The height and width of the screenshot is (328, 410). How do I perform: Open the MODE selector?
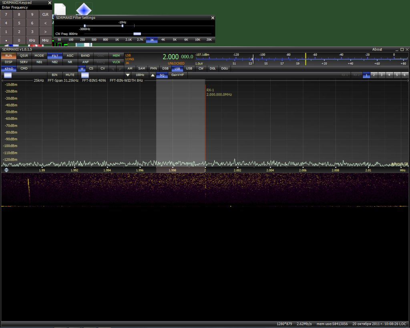pyautogui.click(x=39, y=56)
